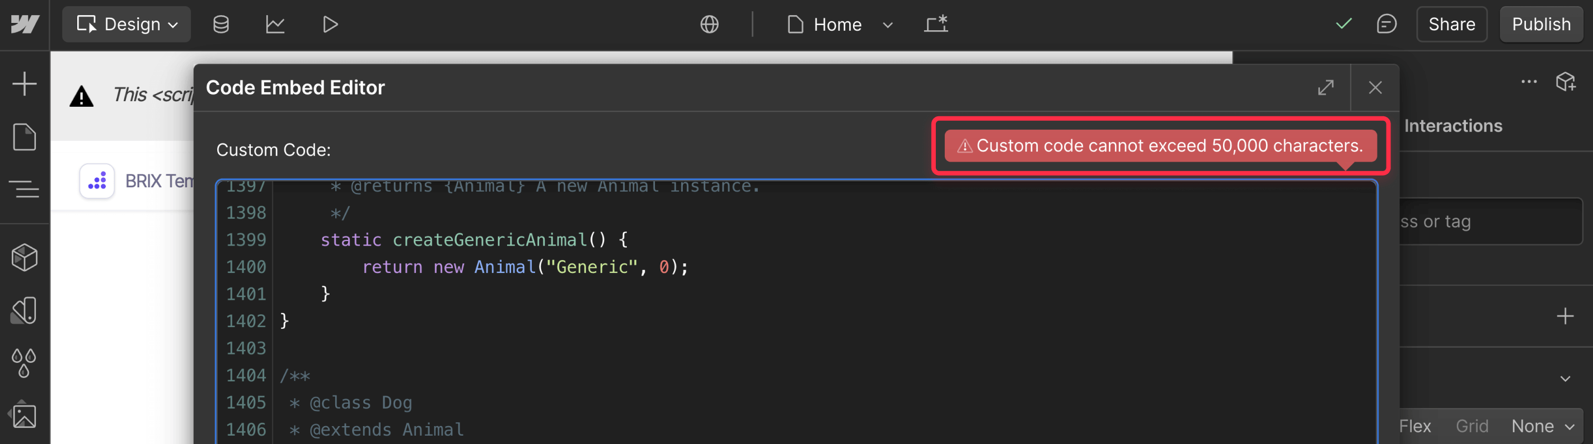Click the Share button
The image size is (1593, 444).
pos(1451,24)
